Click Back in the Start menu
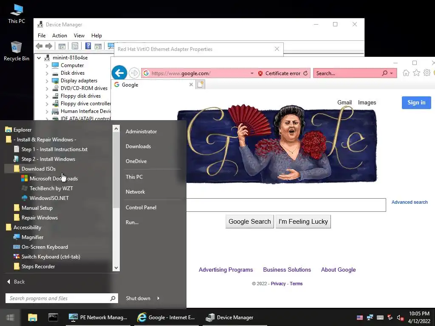 16,282
